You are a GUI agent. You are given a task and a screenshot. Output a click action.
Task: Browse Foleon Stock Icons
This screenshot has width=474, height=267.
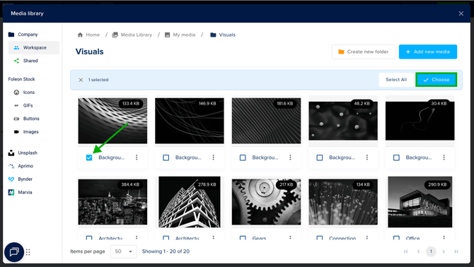pyautogui.click(x=24, y=93)
